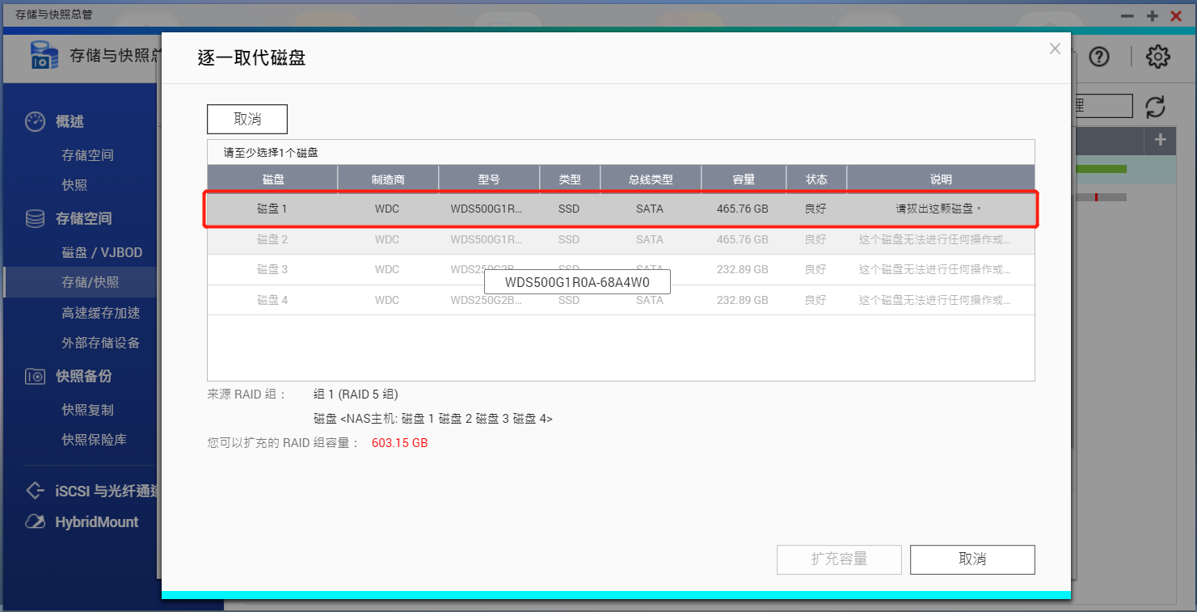Click the 快照备份 camera icon in sidebar

coord(35,376)
